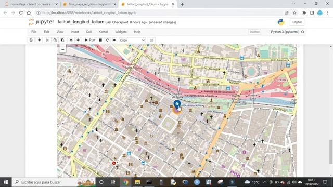
Task: Open the cell type Code dropdown
Action: coord(132,40)
